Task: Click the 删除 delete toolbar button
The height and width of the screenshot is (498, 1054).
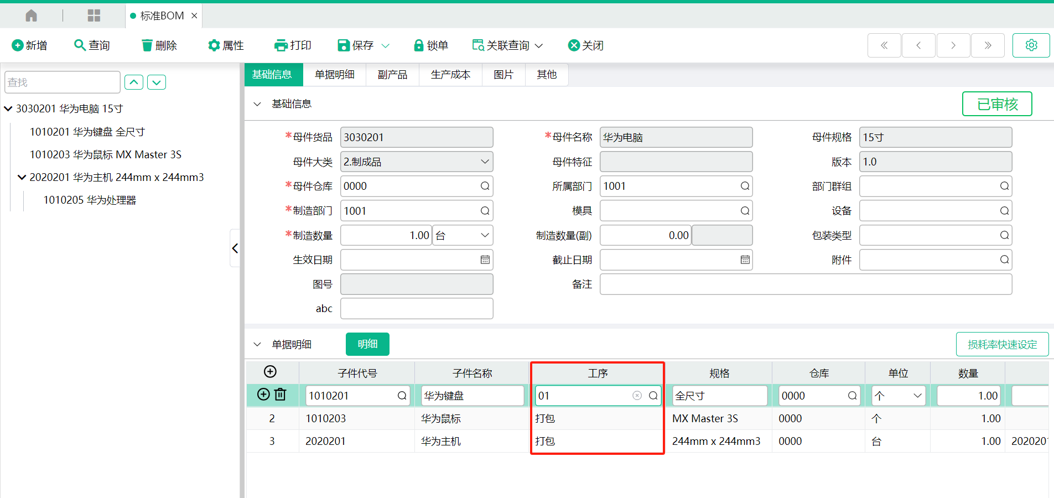Action: click(159, 45)
